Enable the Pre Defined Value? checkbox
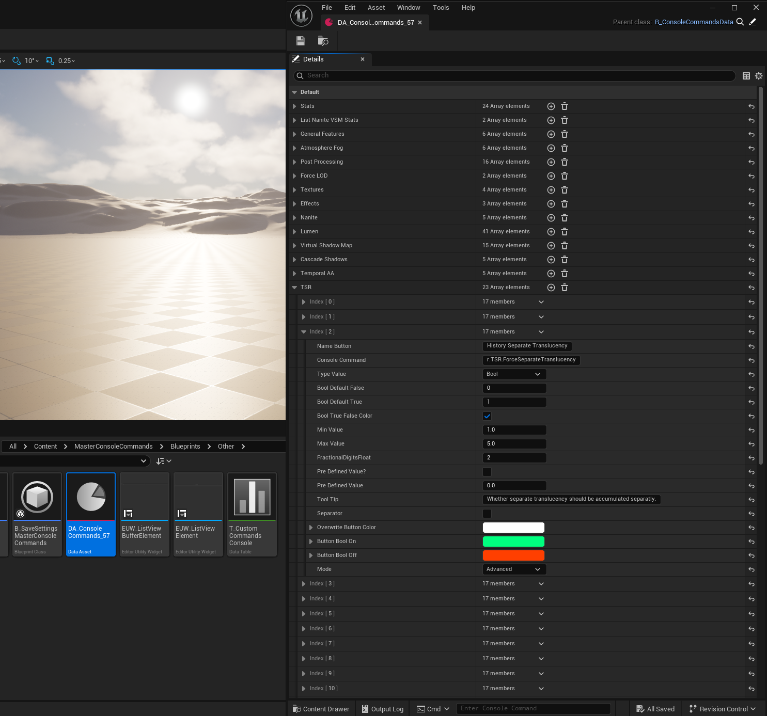The height and width of the screenshot is (716, 767). click(x=487, y=472)
